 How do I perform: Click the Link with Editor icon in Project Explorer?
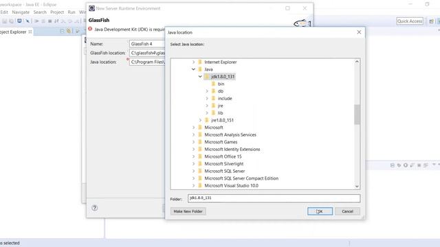click(69, 31)
